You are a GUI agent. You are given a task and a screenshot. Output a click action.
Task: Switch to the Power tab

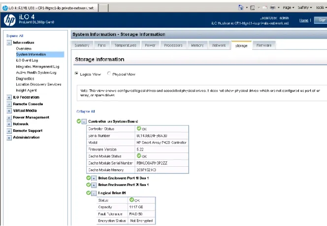(150, 45)
